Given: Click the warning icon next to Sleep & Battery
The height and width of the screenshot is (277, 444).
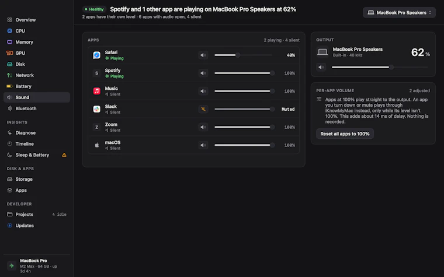Looking at the screenshot, I should [x=64, y=155].
